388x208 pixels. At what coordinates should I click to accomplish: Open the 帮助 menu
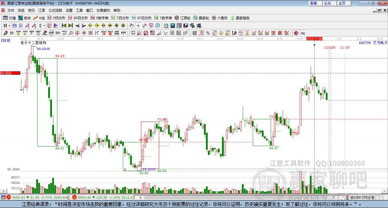(117, 10)
